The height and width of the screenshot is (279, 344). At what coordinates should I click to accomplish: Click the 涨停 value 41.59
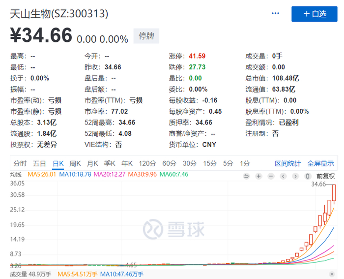point(197,56)
